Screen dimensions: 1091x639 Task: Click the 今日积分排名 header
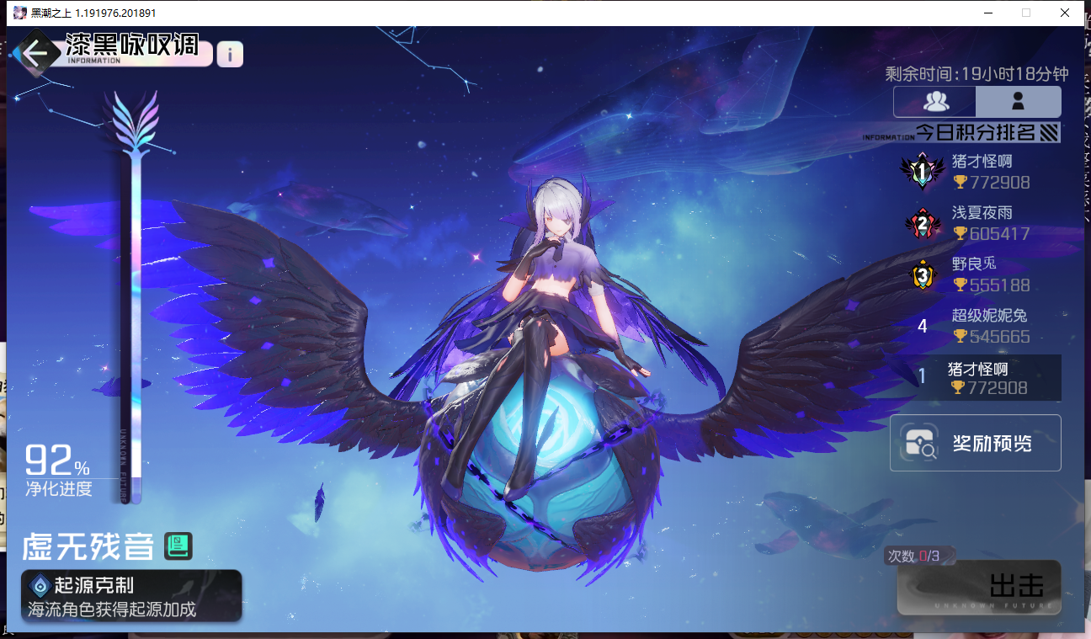point(974,132)
